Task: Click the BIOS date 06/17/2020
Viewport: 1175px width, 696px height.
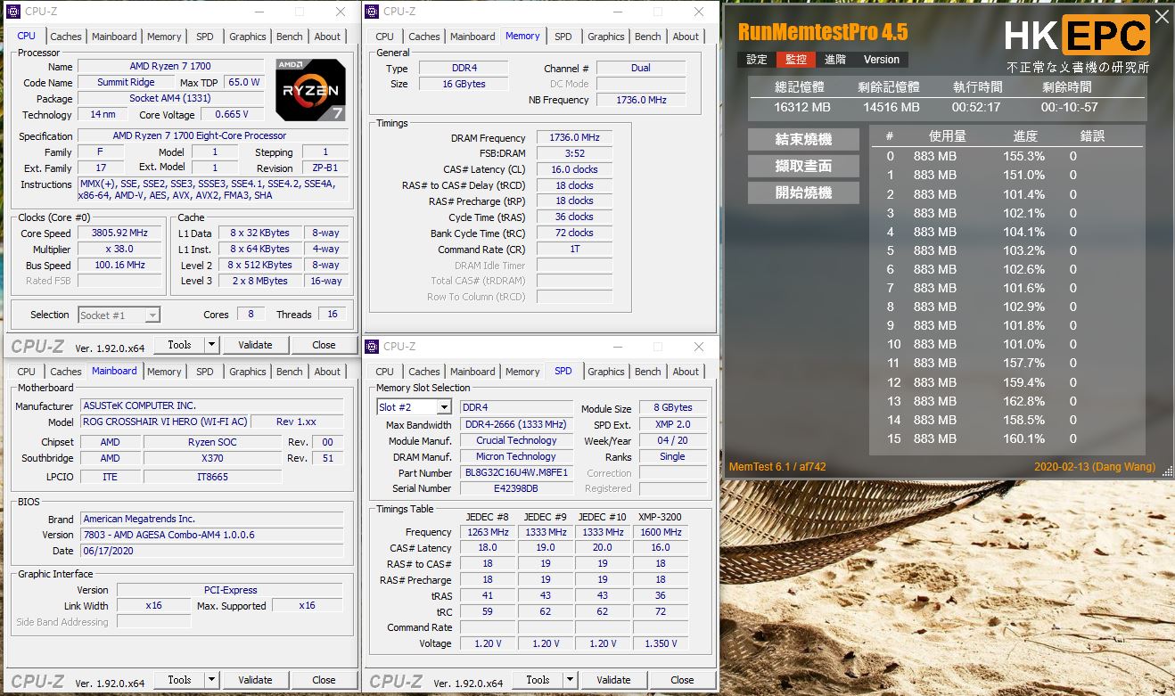Action: tap(212, 551)
